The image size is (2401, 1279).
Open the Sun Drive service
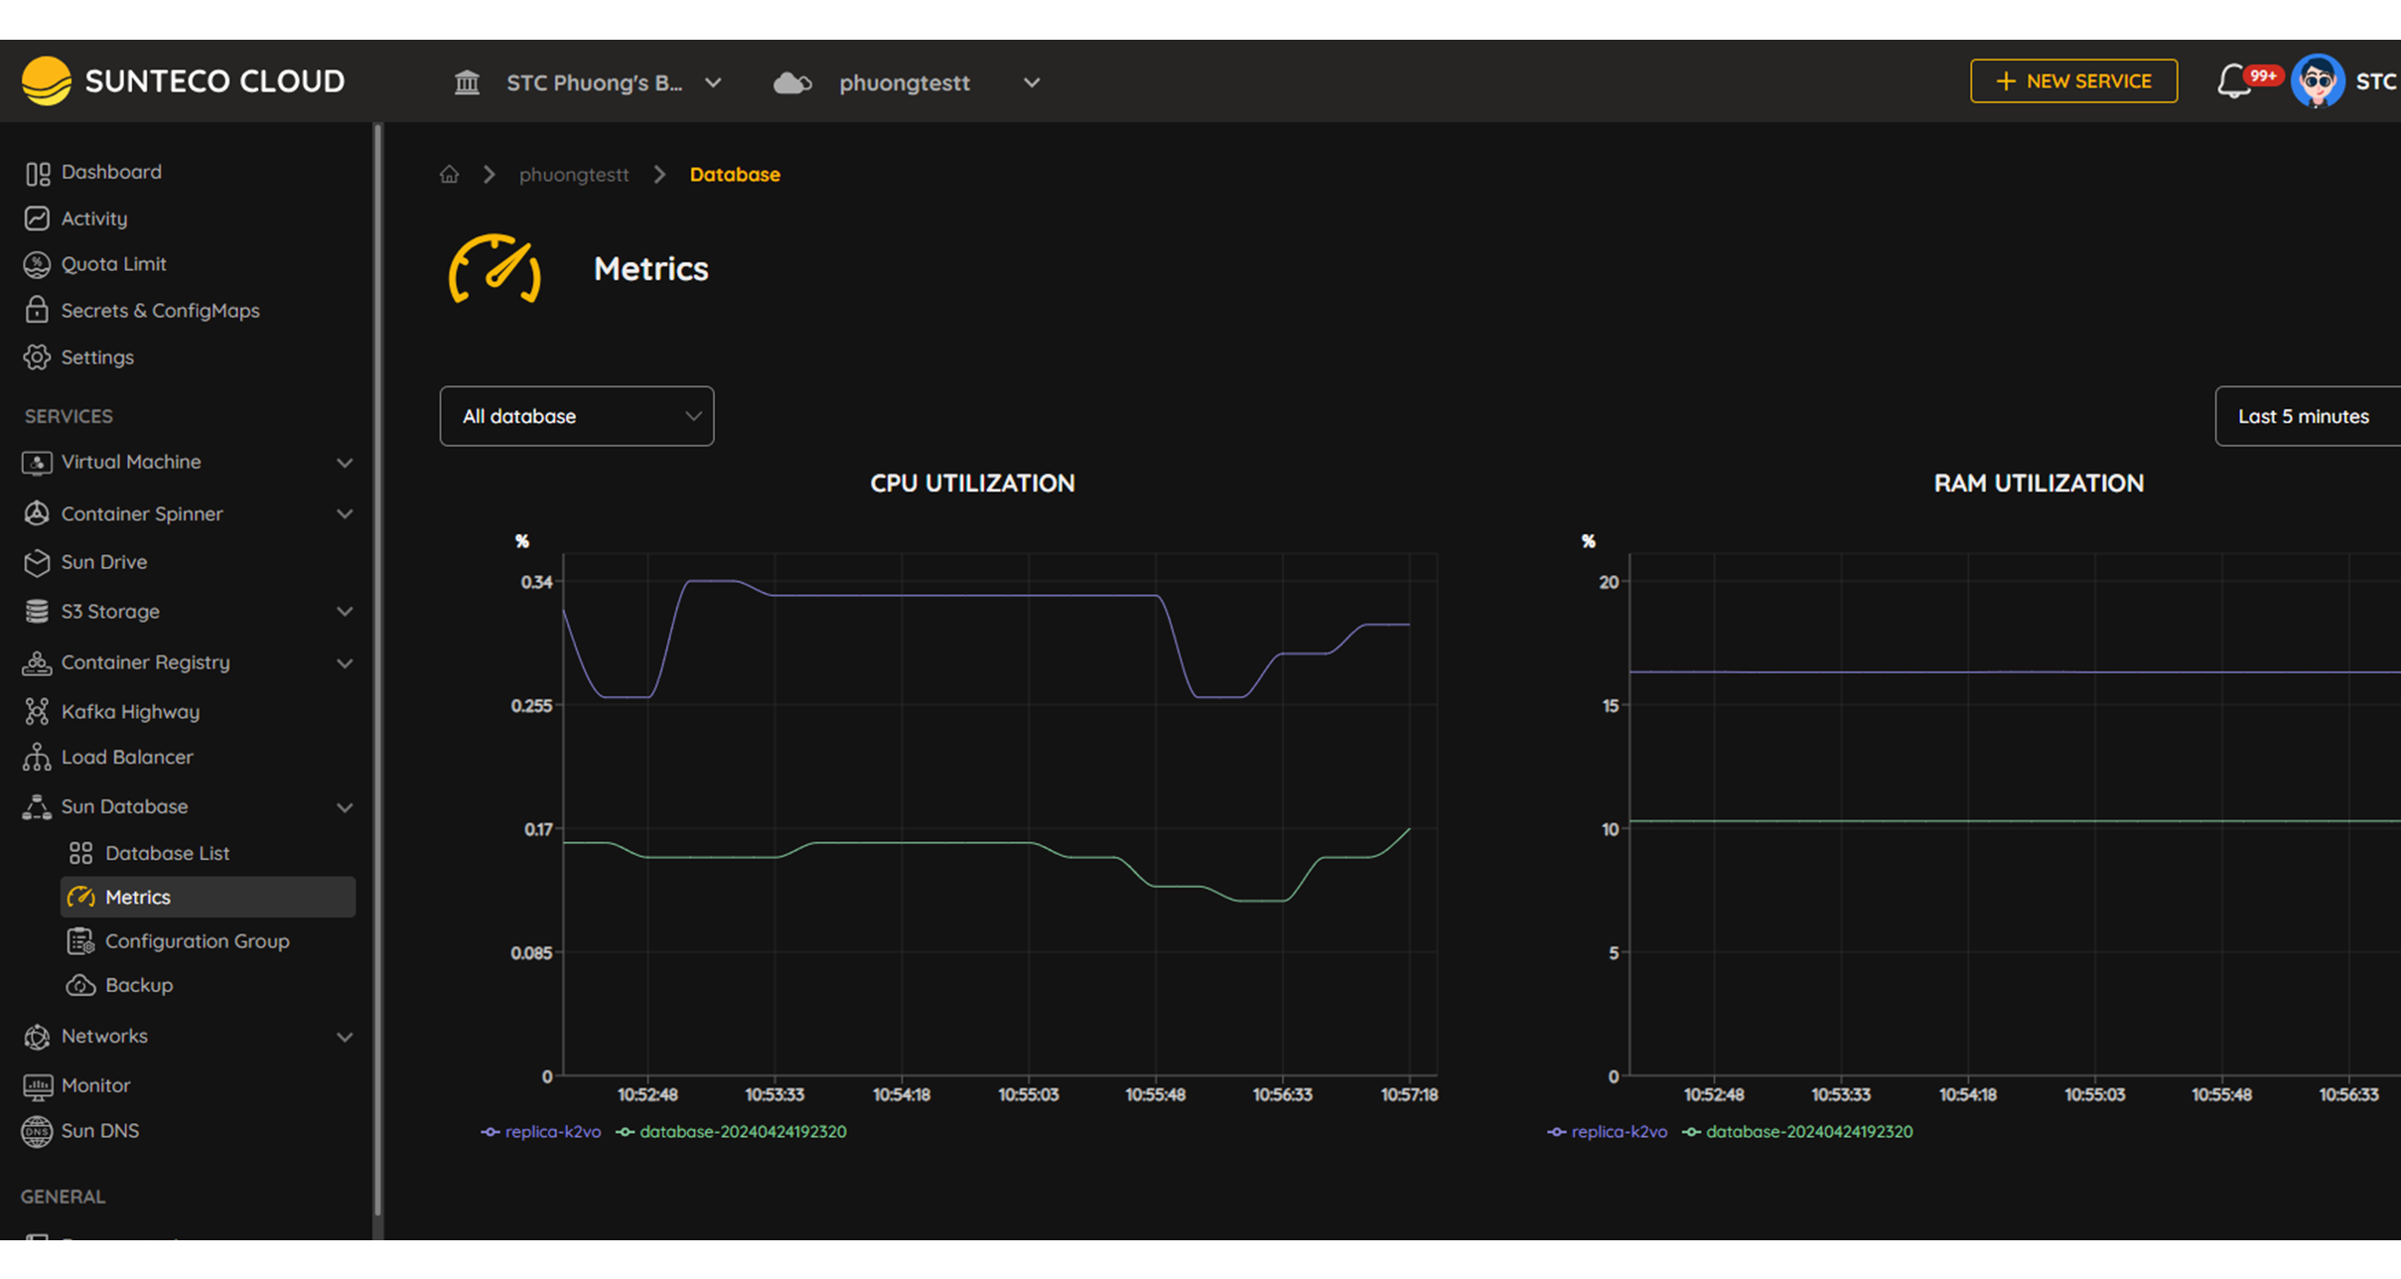(103, 562)
